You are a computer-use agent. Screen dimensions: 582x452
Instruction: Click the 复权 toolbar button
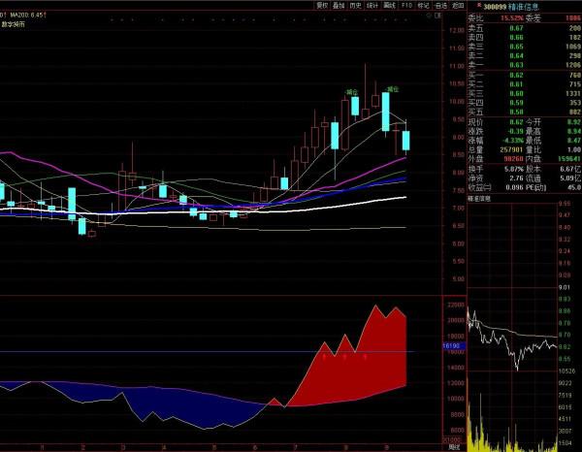pos(323,5)
